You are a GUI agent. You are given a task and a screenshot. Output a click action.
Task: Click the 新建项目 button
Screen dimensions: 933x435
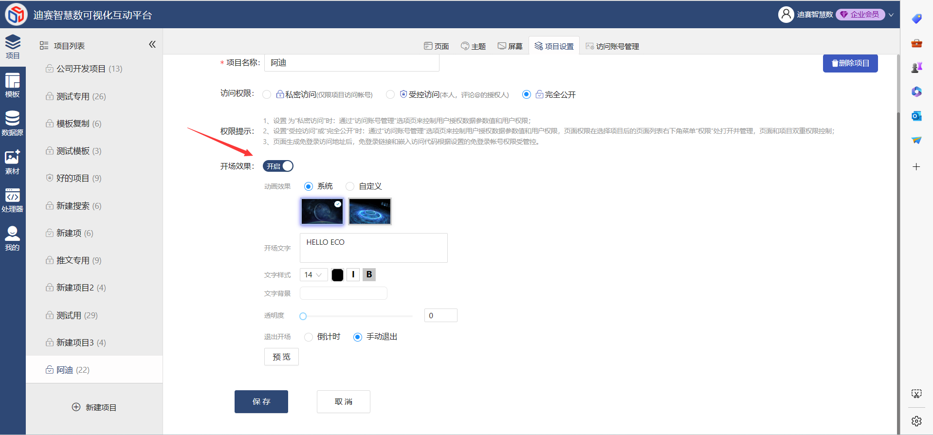pyautogui.click(x=94, y=407)
